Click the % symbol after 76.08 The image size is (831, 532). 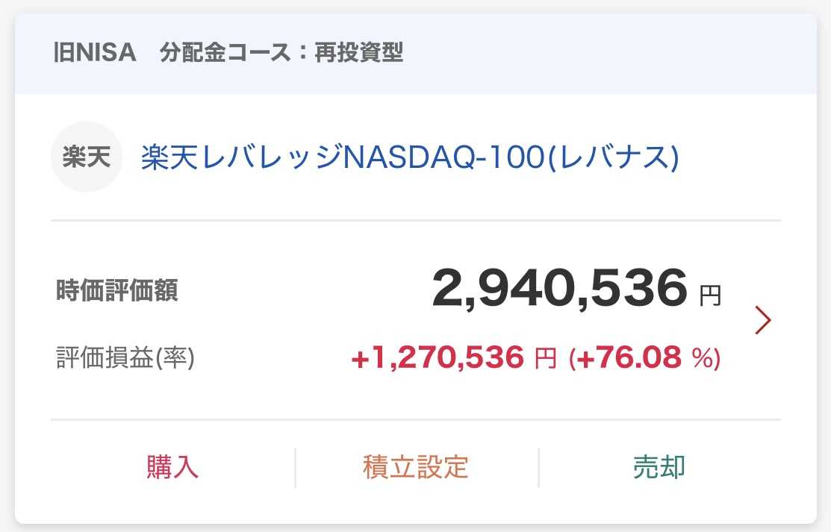coord(702,360)
